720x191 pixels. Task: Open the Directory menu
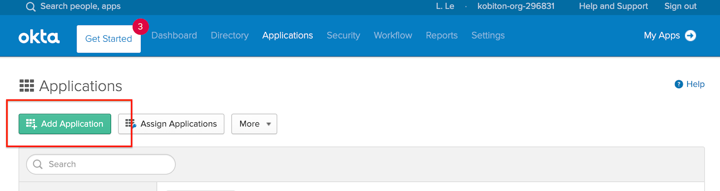pos(229,35)
